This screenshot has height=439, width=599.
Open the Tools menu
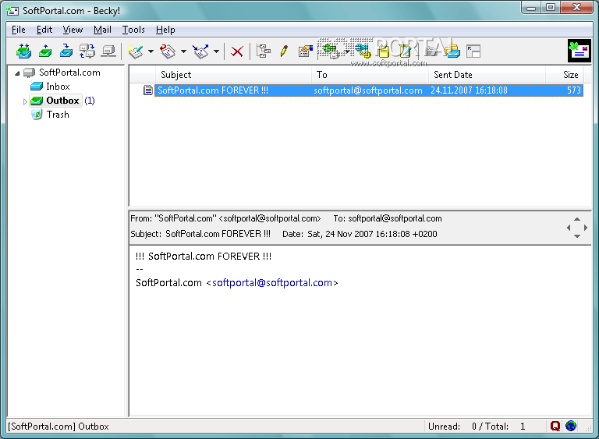(133, 30)
